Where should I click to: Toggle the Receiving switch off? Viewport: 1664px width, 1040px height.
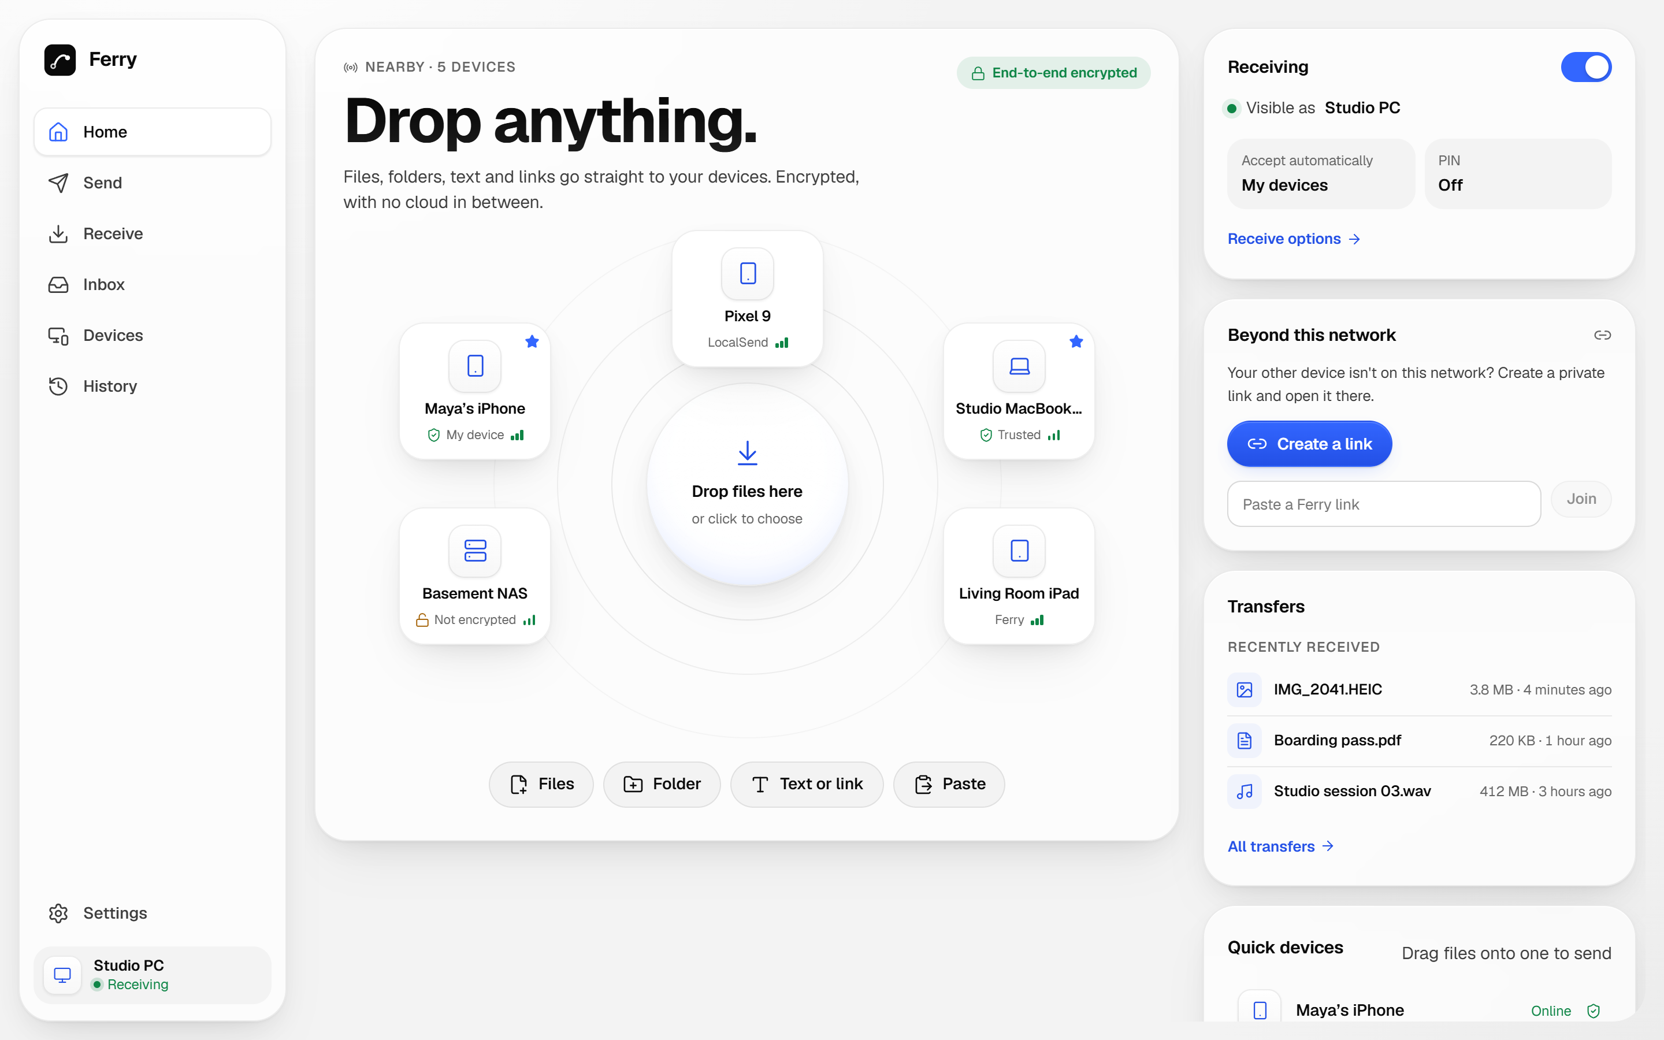1585,66
